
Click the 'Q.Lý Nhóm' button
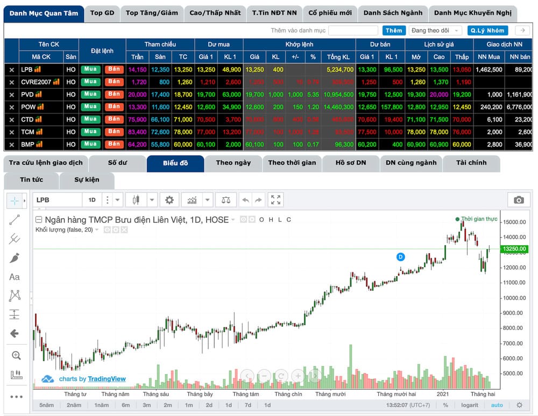pos(487,31)
